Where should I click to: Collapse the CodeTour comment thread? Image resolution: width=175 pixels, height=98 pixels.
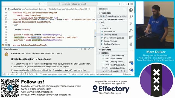[x=92, y=49]
